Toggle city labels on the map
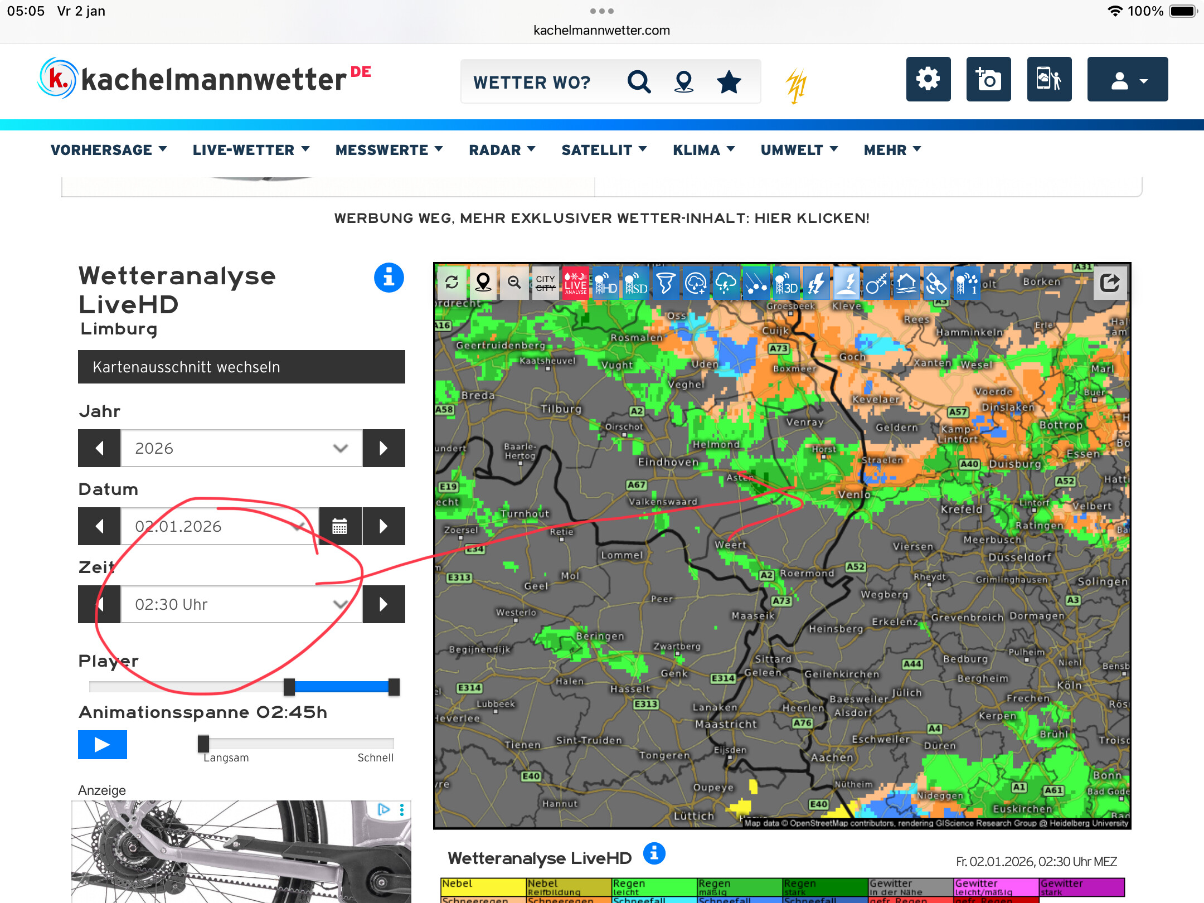This screenshot has height=903, width=1204. click(546, 283)
